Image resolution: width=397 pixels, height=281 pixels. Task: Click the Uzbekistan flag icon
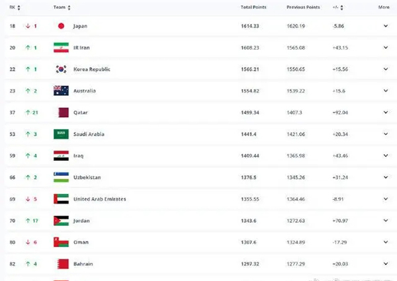pyautogui.click(x=60, y=177)
